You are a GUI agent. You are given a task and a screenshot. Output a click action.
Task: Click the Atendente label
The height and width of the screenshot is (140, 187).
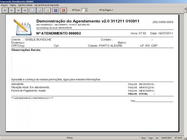(18, 84)
